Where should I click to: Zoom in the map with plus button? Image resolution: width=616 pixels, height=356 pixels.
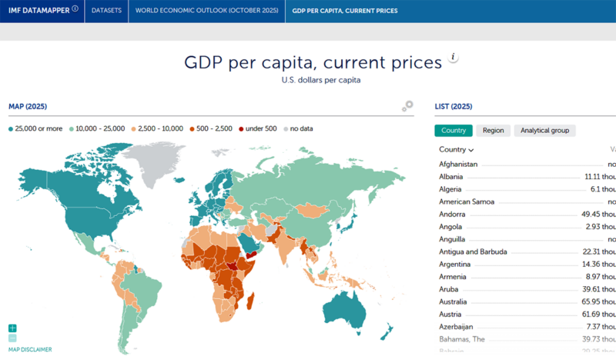(12, 328)
